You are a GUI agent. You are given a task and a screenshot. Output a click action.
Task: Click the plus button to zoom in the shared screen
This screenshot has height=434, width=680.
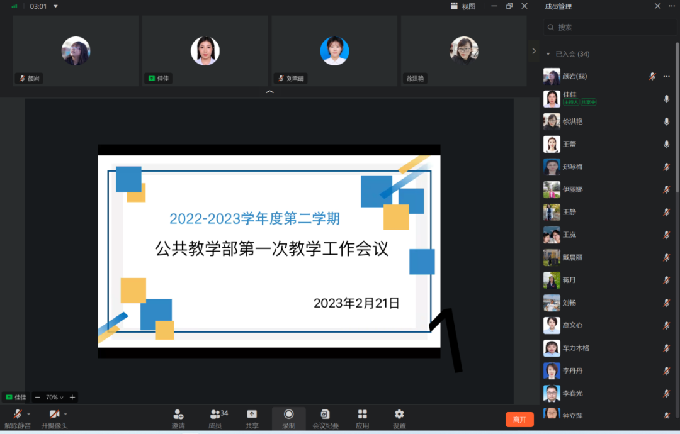[72, 397]
